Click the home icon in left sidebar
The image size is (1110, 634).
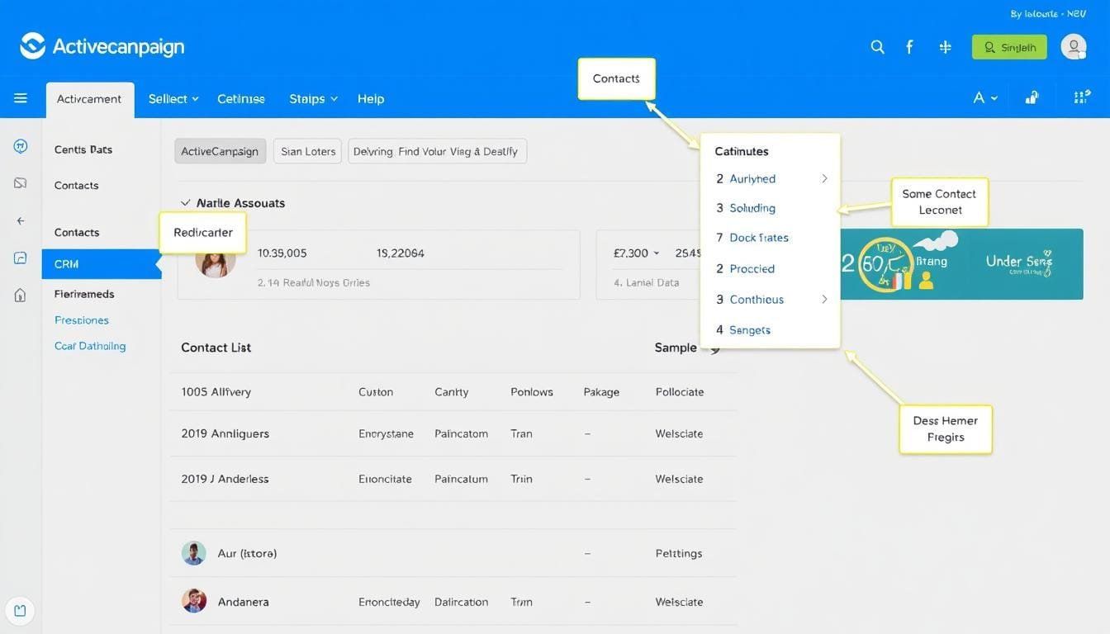click(x=21, y=296)
